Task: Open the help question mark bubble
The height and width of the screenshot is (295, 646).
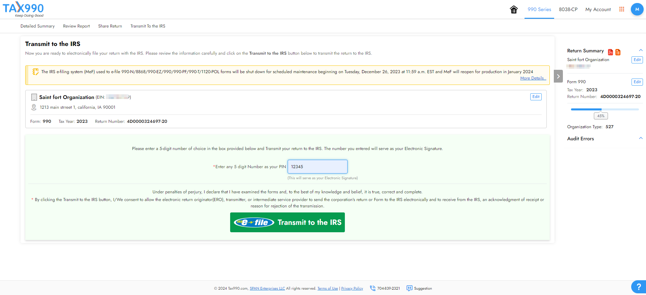Action: [638, 287]
